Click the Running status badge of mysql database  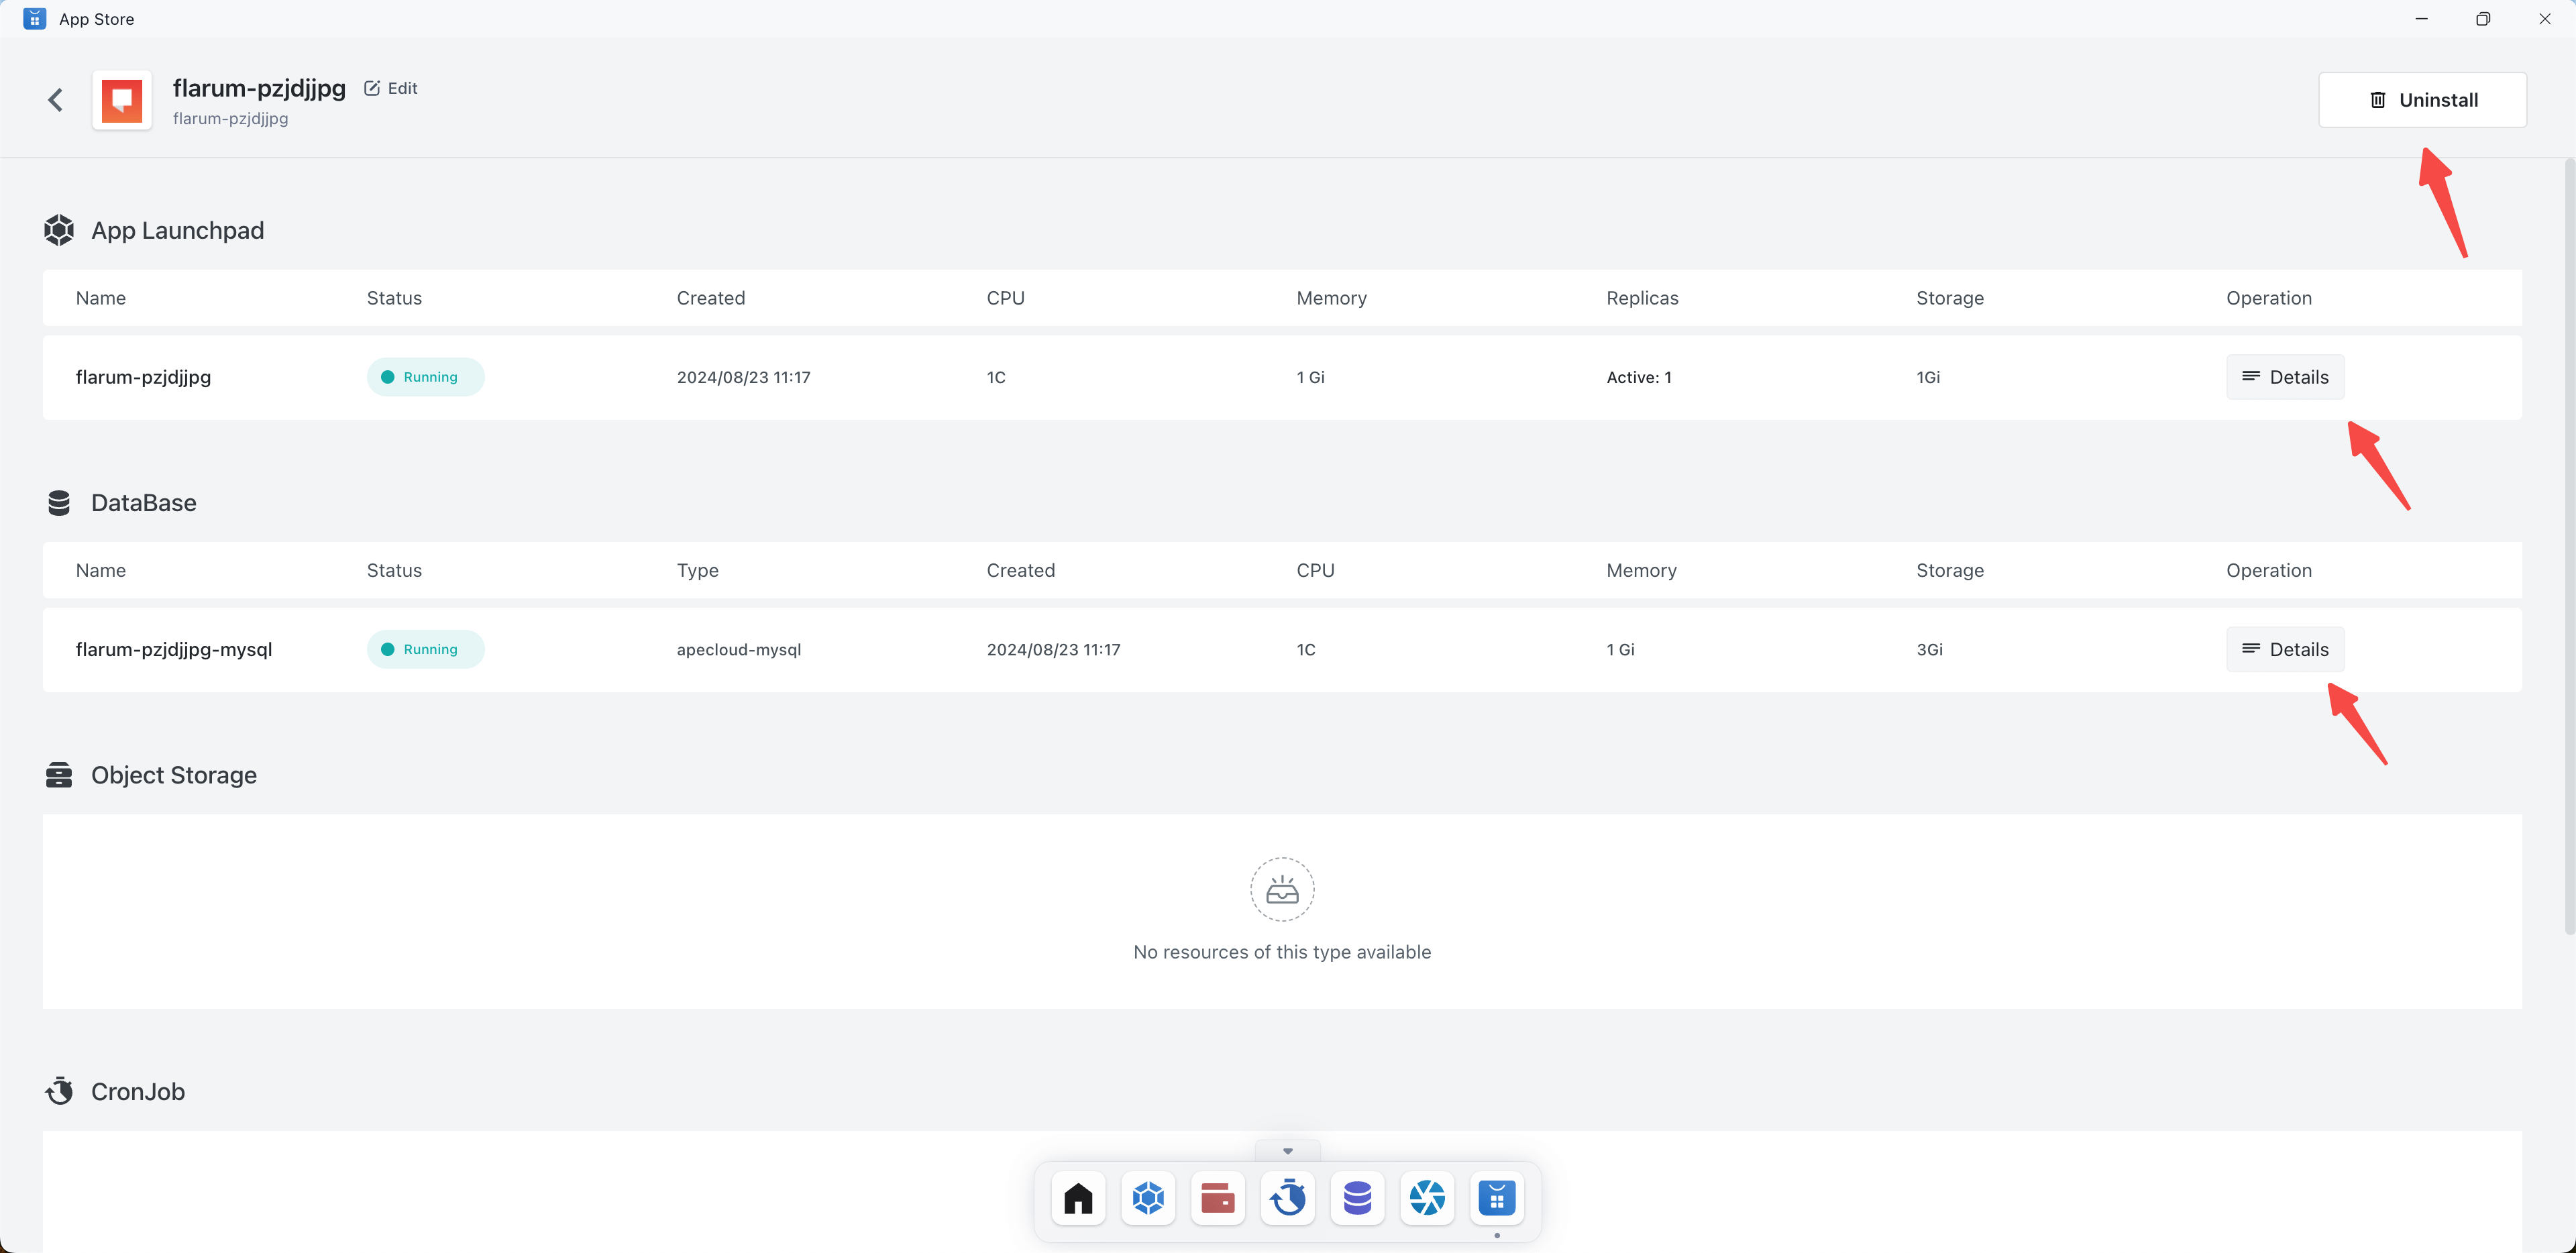coord(425,649)
